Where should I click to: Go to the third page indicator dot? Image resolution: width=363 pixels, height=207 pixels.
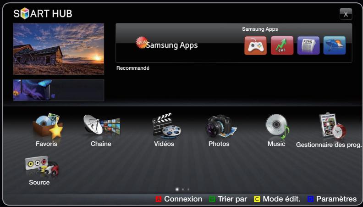[x=188, y=190]
